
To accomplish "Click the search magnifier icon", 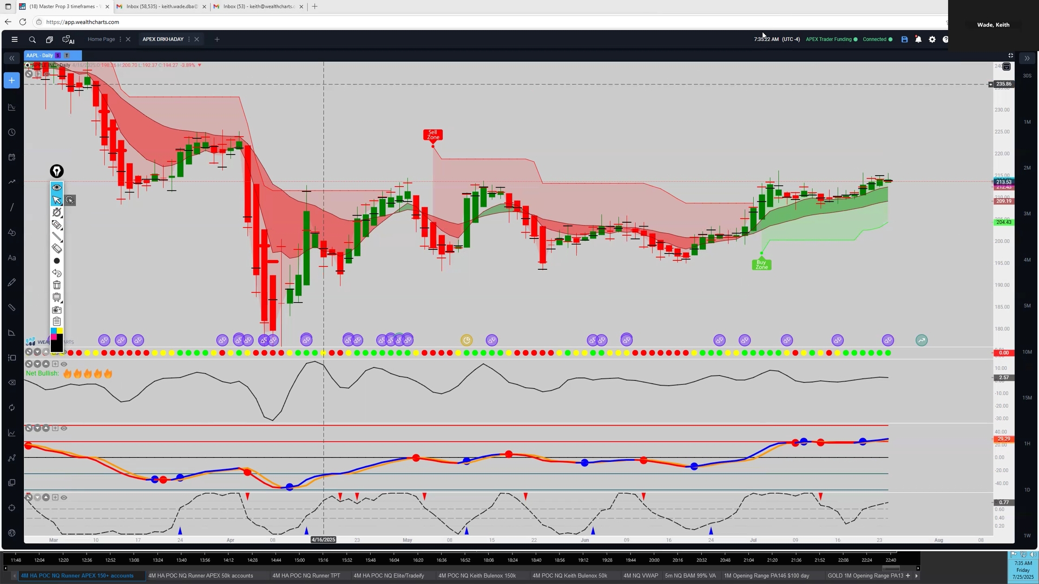I will (32, 39).
